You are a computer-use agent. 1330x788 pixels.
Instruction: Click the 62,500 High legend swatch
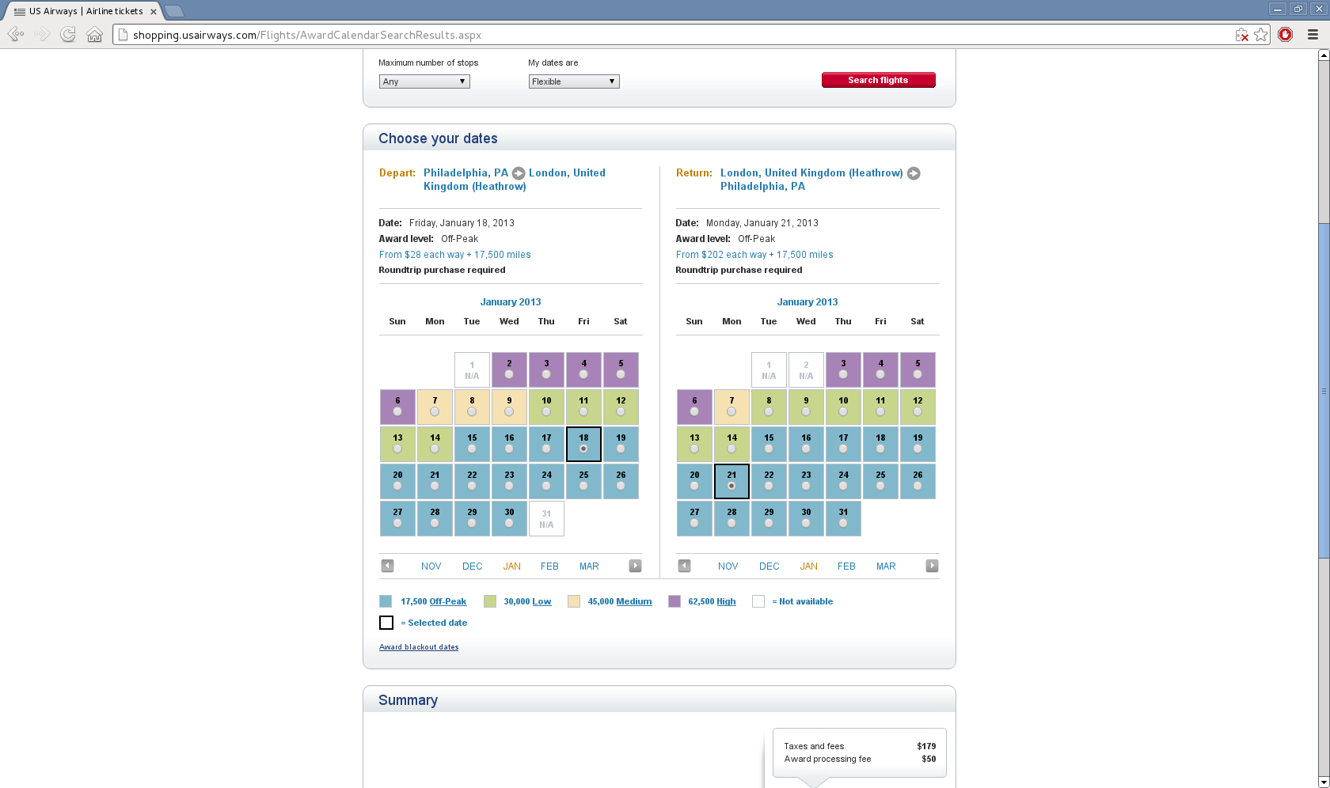click(674, 601)
